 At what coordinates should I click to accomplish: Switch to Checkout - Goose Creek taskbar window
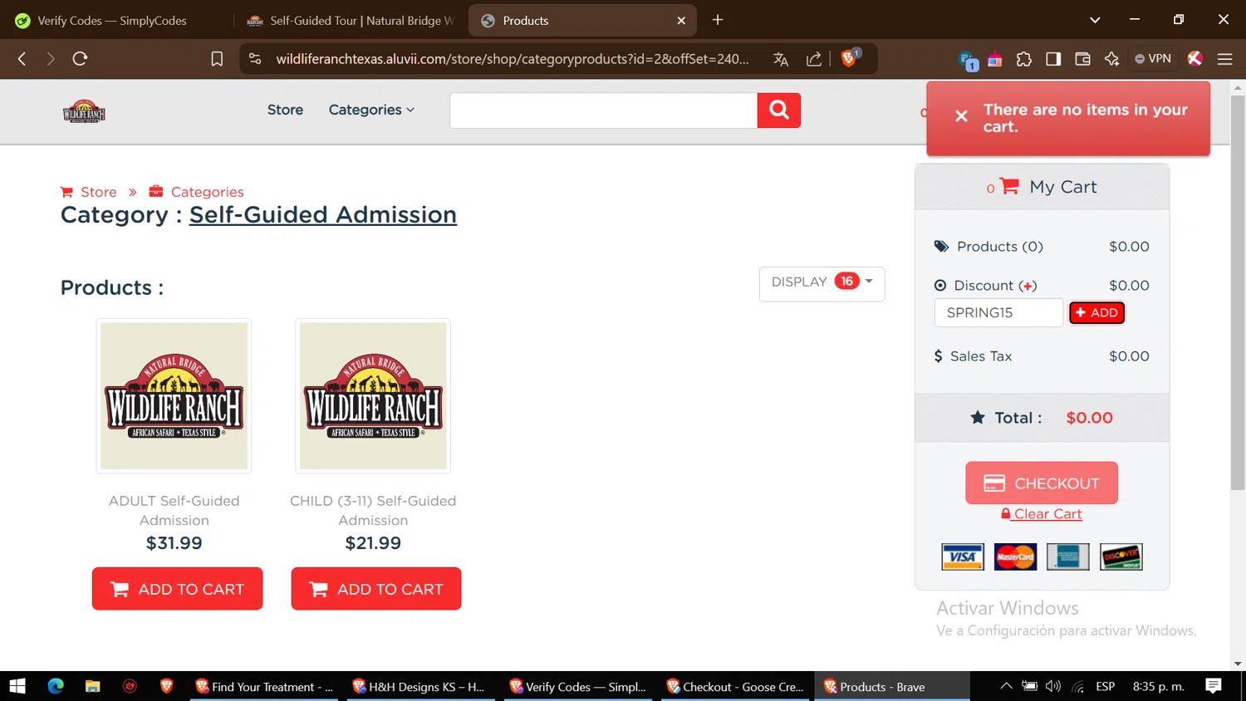736,686
